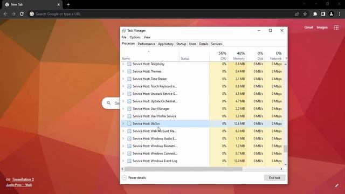Click Chrome back arrow icon
Viewport: 345px width, 194px height.
[x=5, y=14]
